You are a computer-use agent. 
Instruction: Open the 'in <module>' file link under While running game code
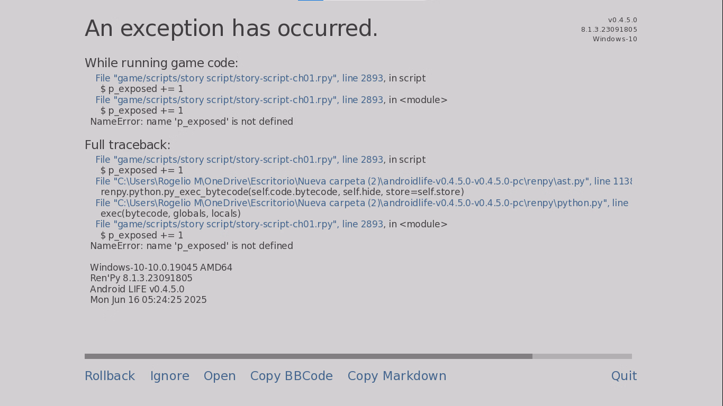[x=239, y=100]
